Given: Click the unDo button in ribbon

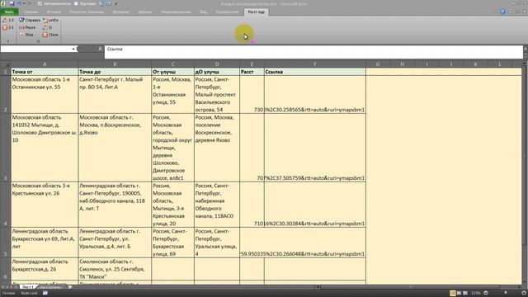Looking at the screenshot, I should 50,20.
